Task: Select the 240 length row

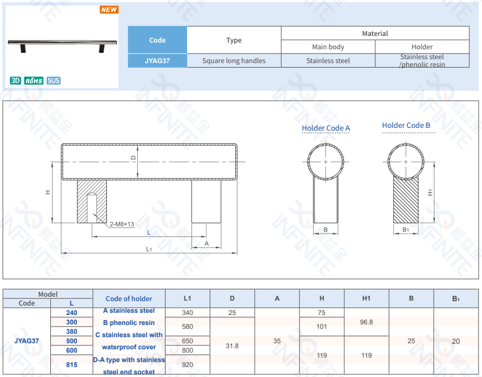Action: click(72, 313)
